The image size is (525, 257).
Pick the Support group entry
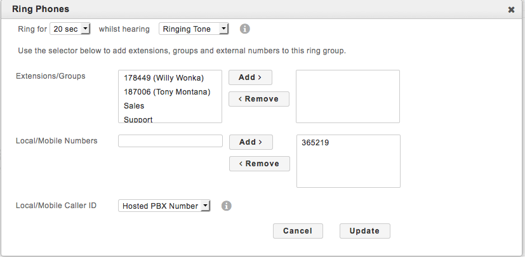[x=138, y=119]
